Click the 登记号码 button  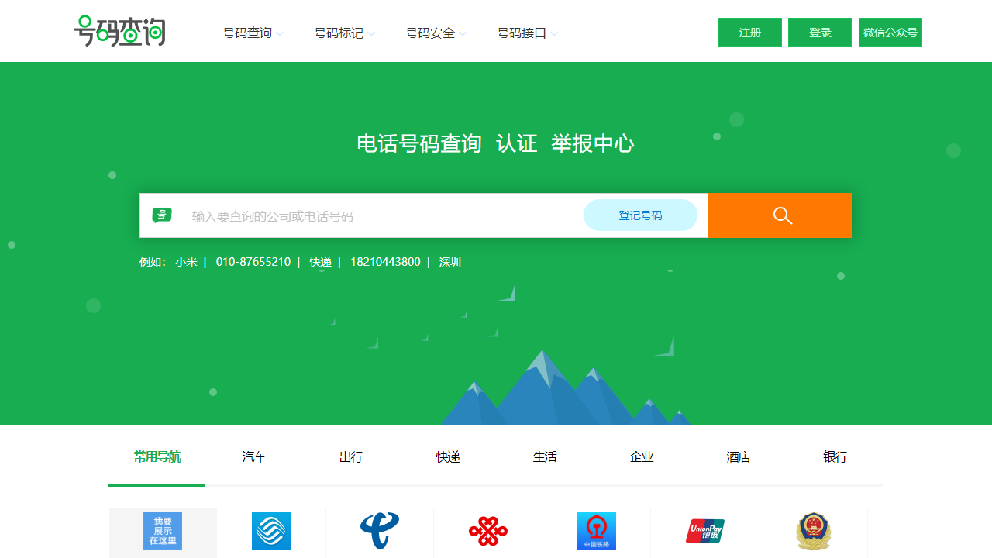(640, 215)
